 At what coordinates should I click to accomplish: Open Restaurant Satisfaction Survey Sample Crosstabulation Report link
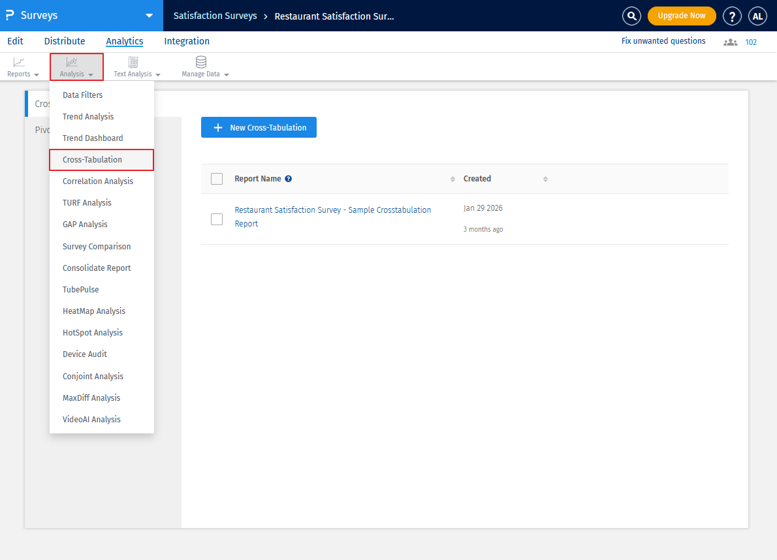[x=332, y=217]
